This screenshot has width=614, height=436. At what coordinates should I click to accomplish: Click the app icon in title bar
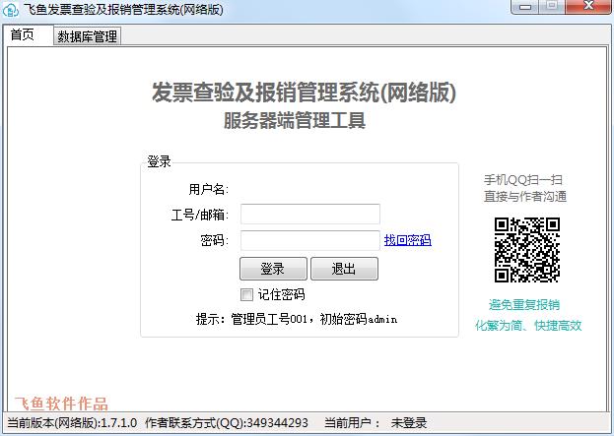coord(10,10)
